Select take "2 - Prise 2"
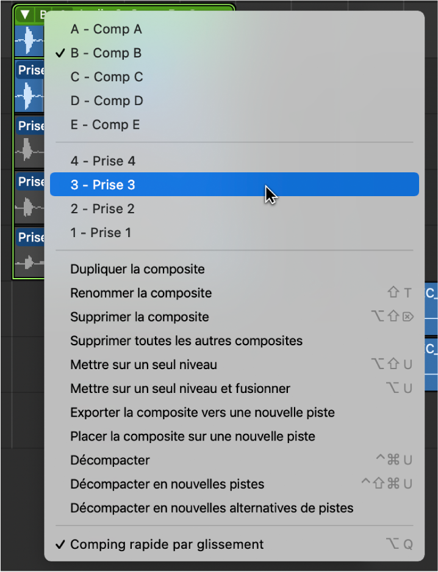The image size is (438, 572). tap(102, 208)
